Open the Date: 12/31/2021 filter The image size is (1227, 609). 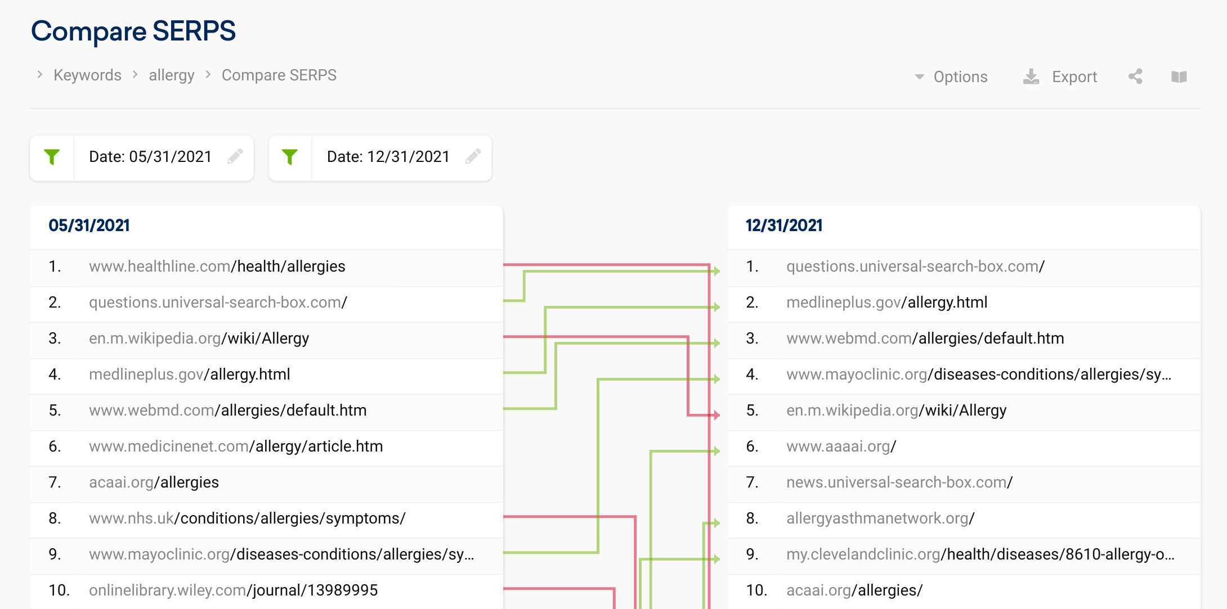click(x=388, y=157)
